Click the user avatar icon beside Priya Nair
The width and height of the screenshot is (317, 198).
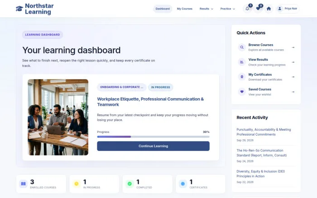279,9
